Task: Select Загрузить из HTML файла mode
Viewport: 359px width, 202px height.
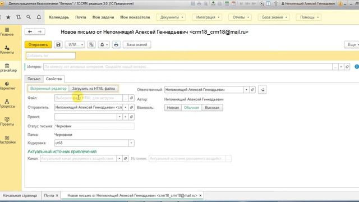Action: tap(94, 89)
